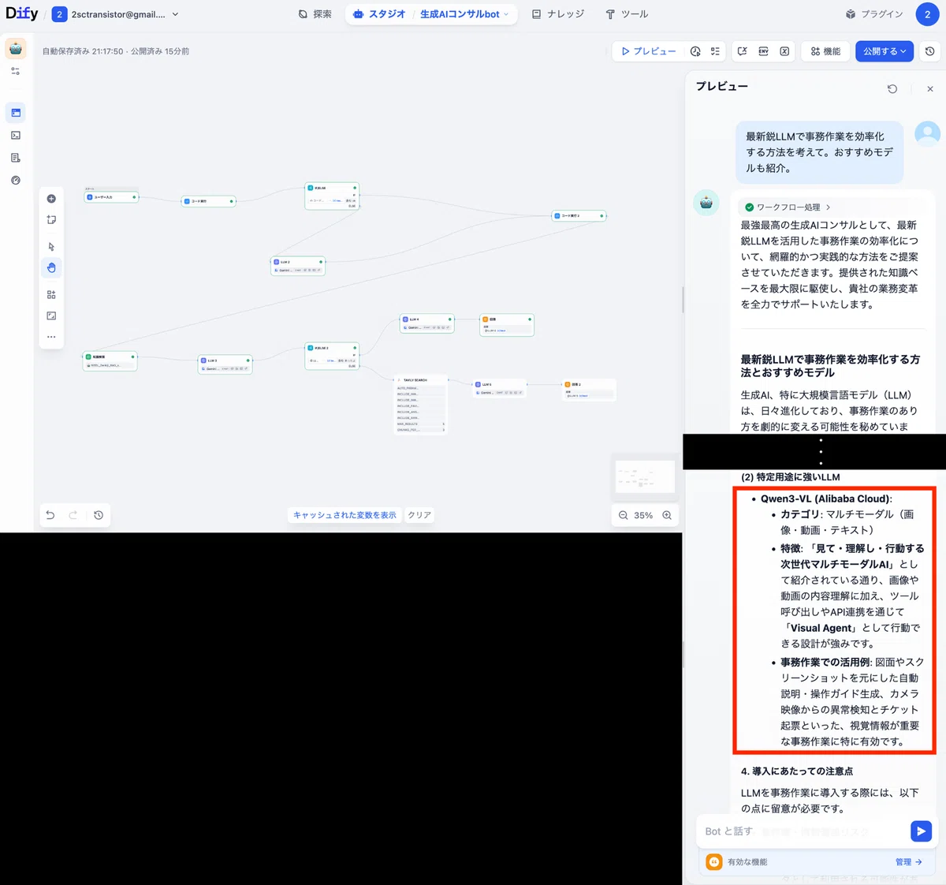
Task: Click the canvas minimap thumbnail
Action: (645, 476)
